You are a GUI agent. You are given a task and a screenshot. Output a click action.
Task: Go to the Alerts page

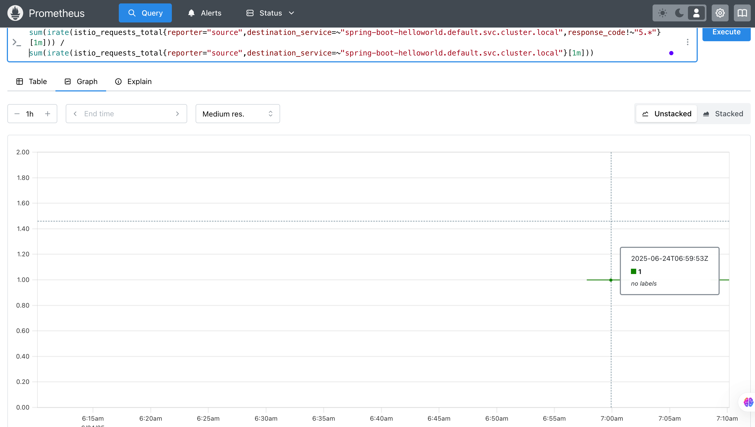point(205,13)
